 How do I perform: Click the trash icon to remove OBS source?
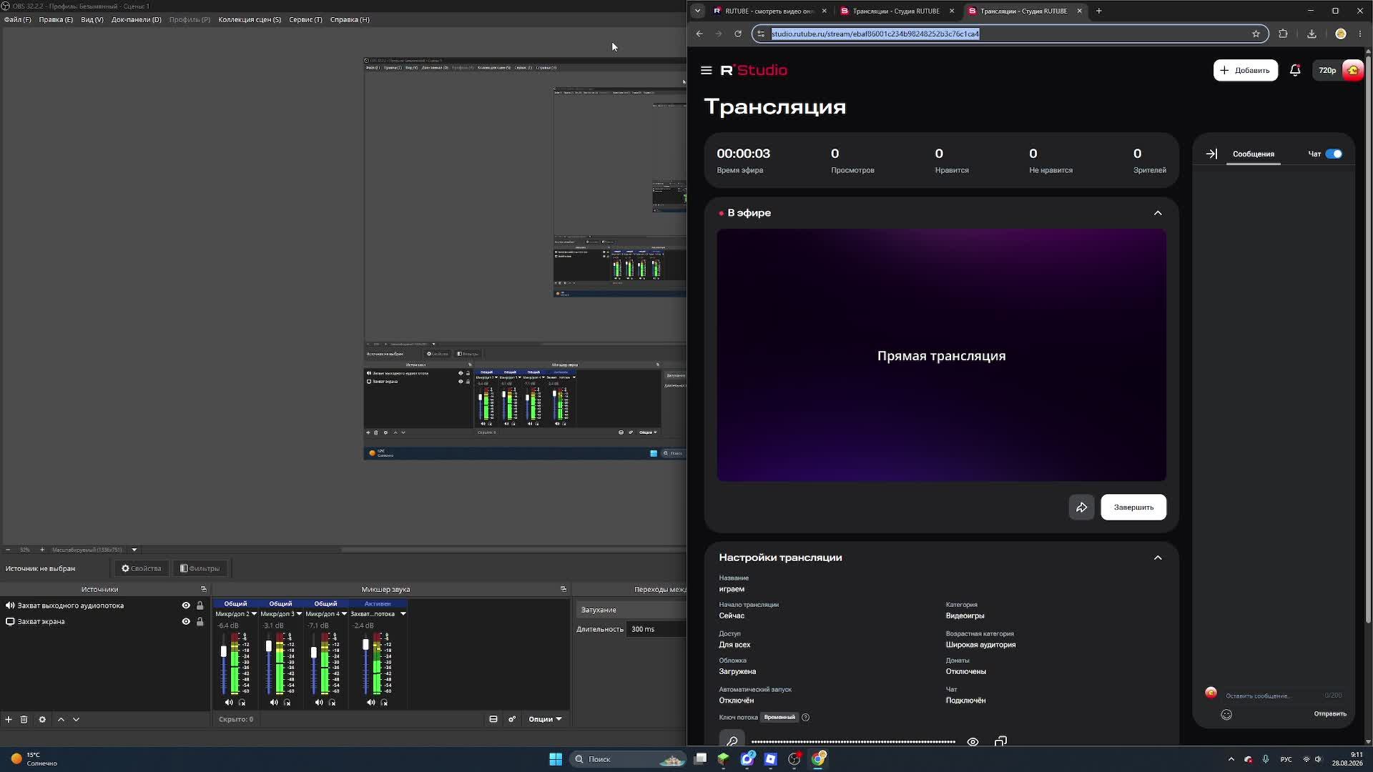point(24,719)
